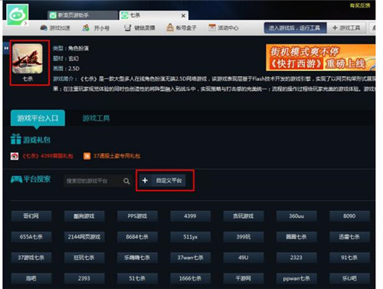Viewport: 383px width, 289px height.
Task: Click the 游戏礼包 gift box icon
Action: [16, 139]
